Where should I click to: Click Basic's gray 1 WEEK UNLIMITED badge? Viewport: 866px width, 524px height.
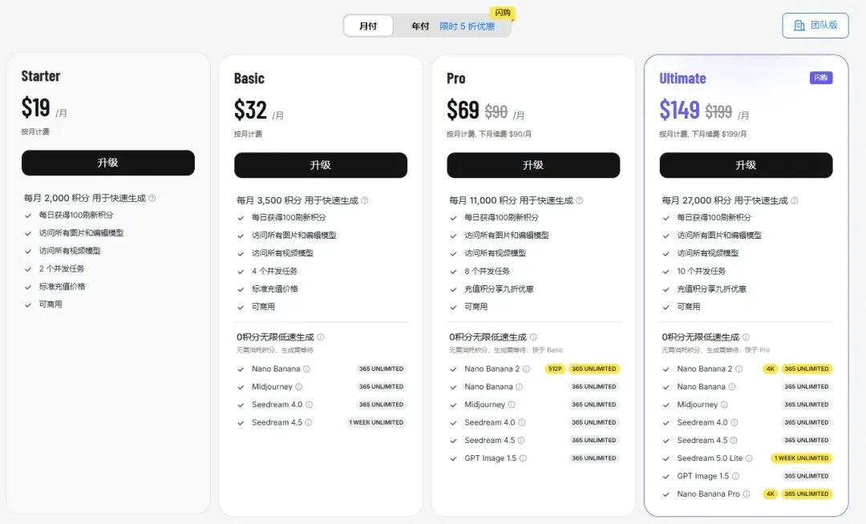click(376, 422)
